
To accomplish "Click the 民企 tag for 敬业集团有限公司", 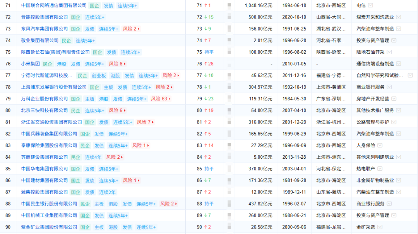I will 67,41.
